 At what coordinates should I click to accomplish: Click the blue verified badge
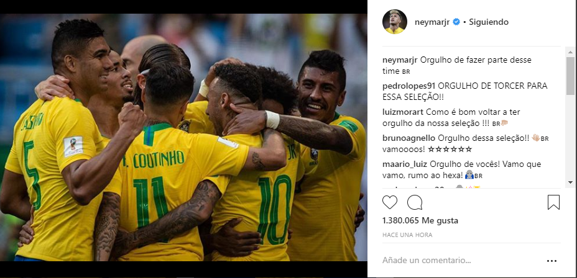pos(456,22)
